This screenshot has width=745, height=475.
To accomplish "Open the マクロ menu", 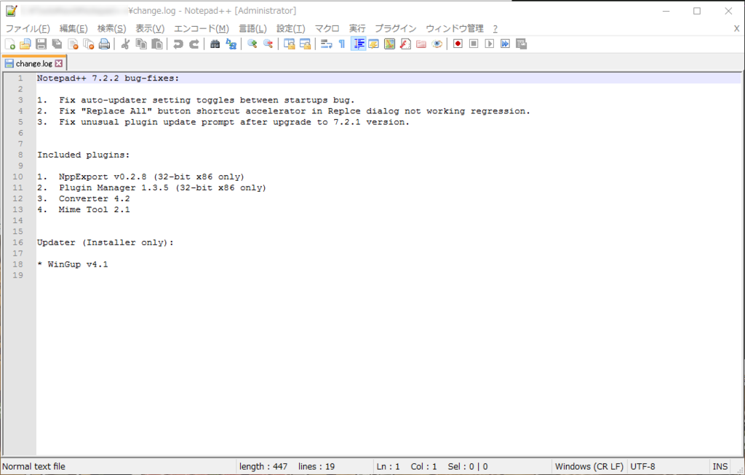I will coord(327,28).
